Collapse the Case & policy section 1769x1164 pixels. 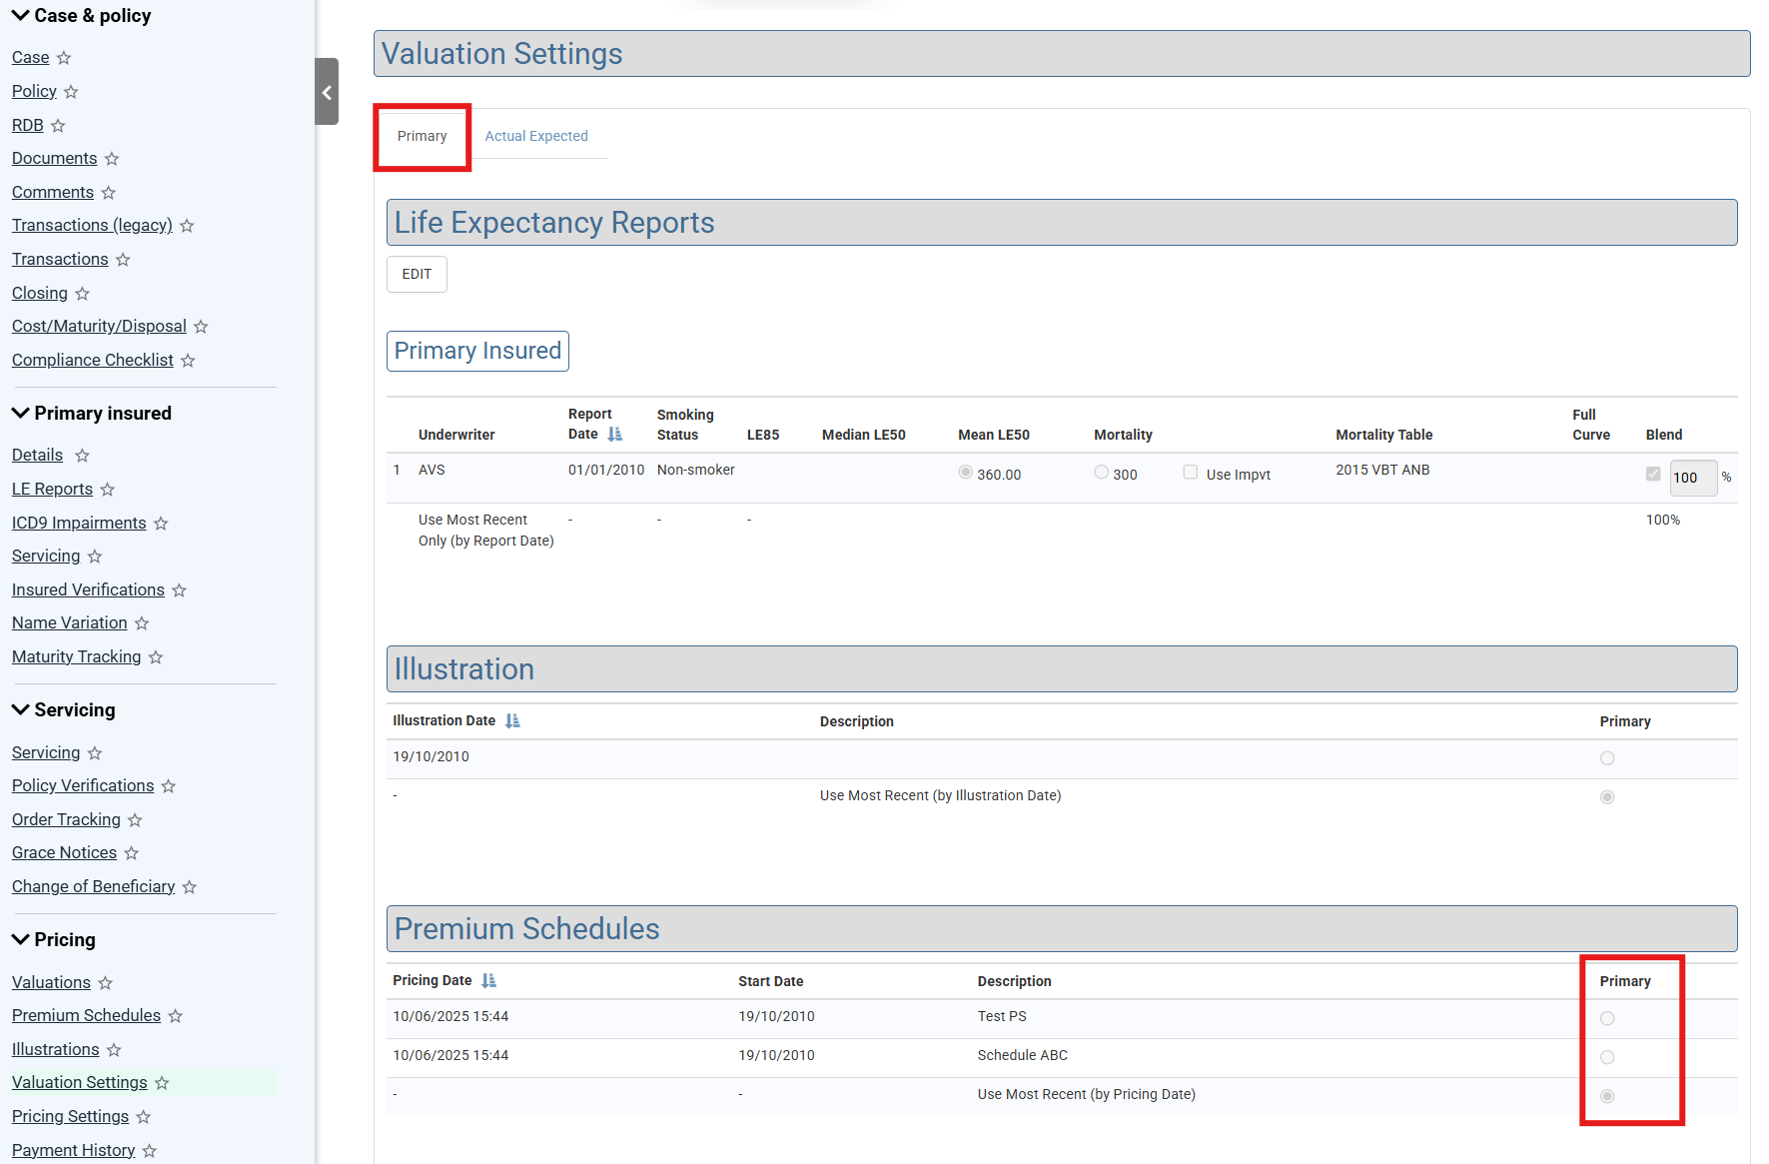[x=20, y=15]
